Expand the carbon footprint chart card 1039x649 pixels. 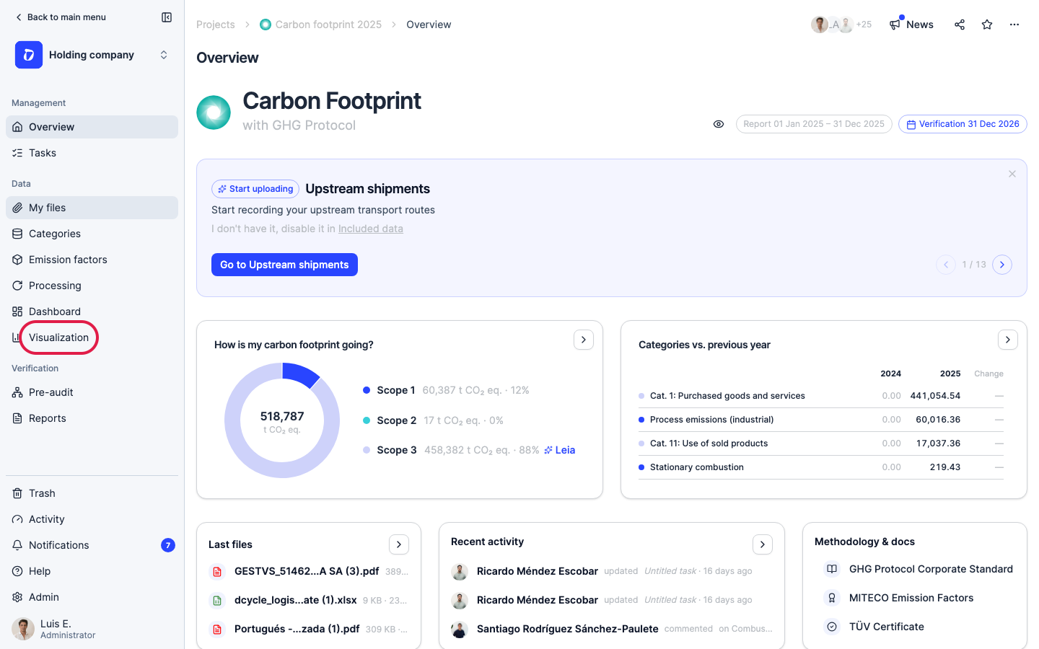584,340
